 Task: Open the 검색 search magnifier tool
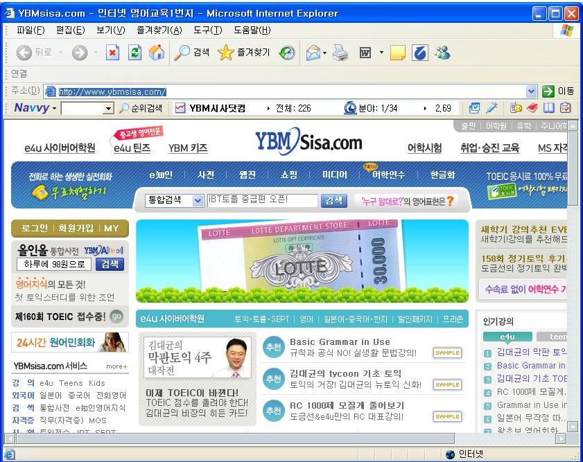(192, 53)
